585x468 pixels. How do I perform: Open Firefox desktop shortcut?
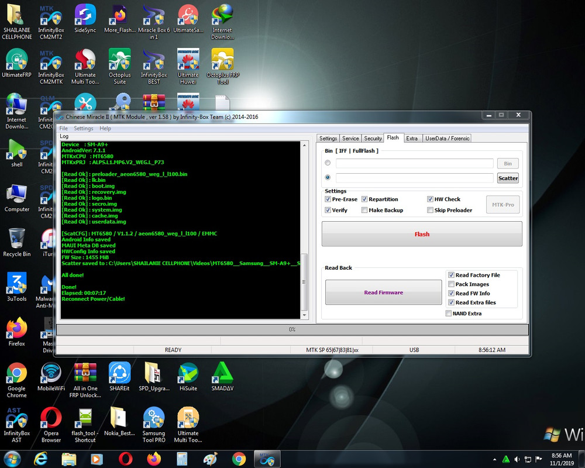(x=17, y=332)
